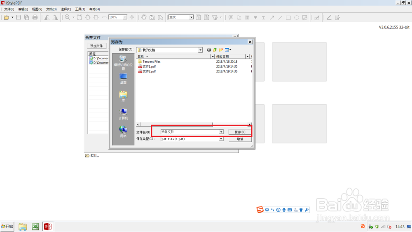
Task: Open the 文件名 dropdown arrow
Action: pos(221,132)
